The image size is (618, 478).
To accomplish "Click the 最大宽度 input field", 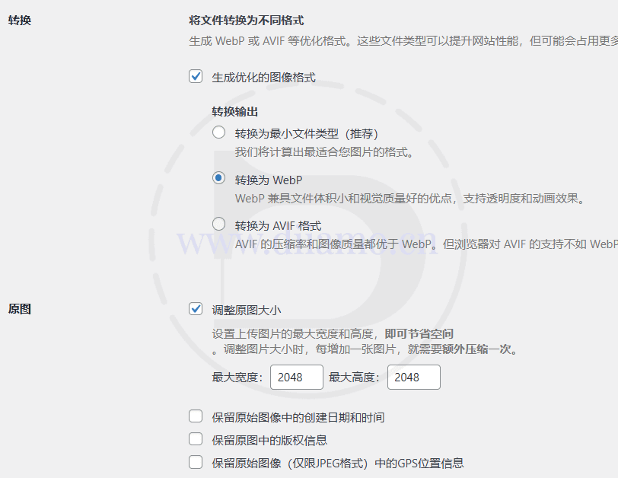I will pyautogui.click(x=296, y=377).
